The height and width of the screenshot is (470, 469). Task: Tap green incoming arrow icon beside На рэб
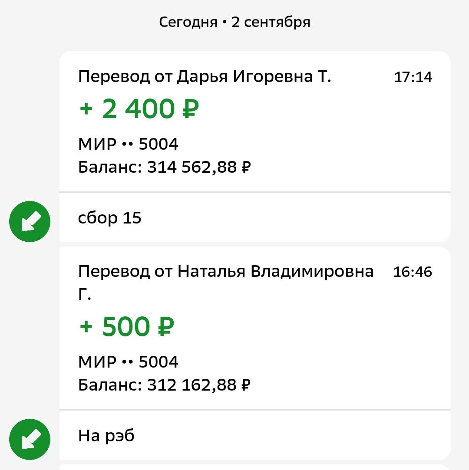30,439
